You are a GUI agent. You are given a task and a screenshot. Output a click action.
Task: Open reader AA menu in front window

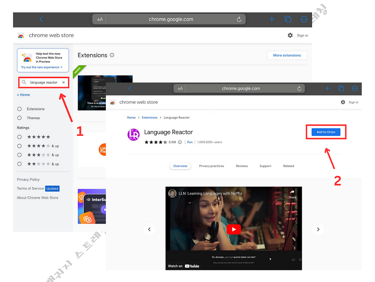point(180,89)
